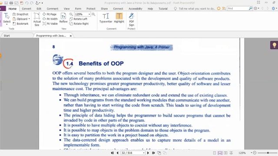
Task: Click the magnifier search icon in Find box
Action: point(250,8)
